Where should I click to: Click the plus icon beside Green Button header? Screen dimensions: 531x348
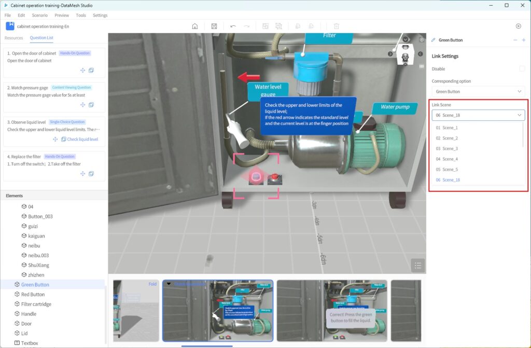(x=524, y=40)
